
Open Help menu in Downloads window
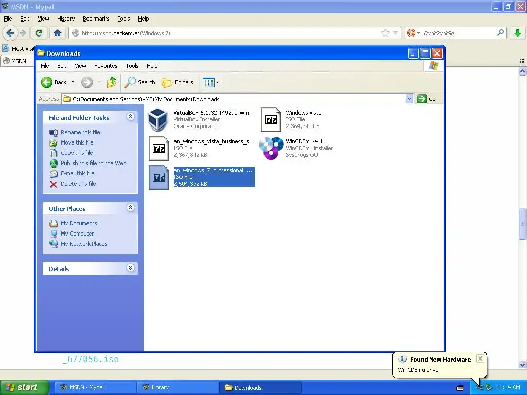pyautogui.click(x=152, y=66)
